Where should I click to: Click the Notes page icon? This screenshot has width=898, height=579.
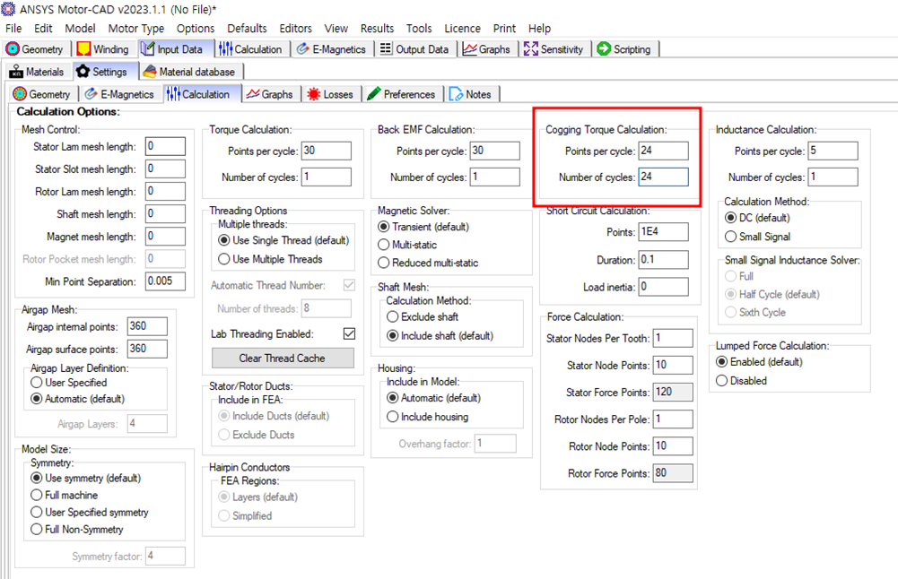pos(456,94)
